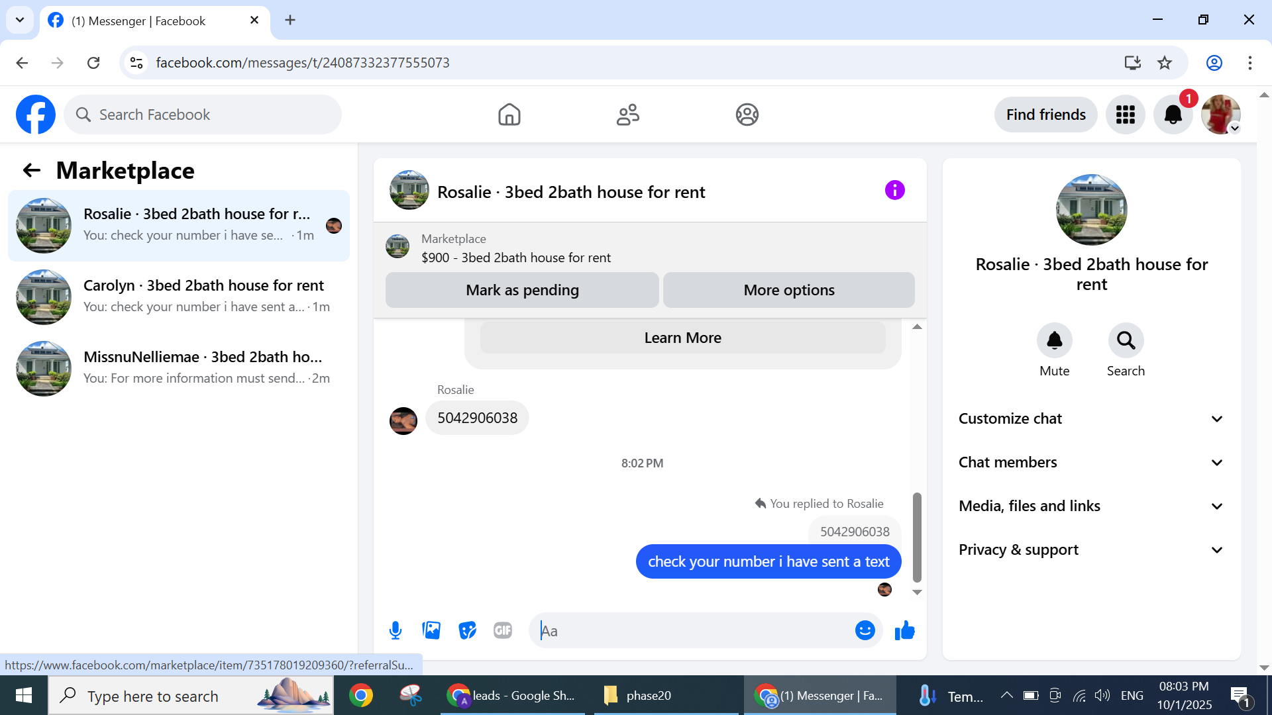Install app icon in address bar
Image resolution: width=1272 pixels, height=715 pixels.
[1132, 63]
